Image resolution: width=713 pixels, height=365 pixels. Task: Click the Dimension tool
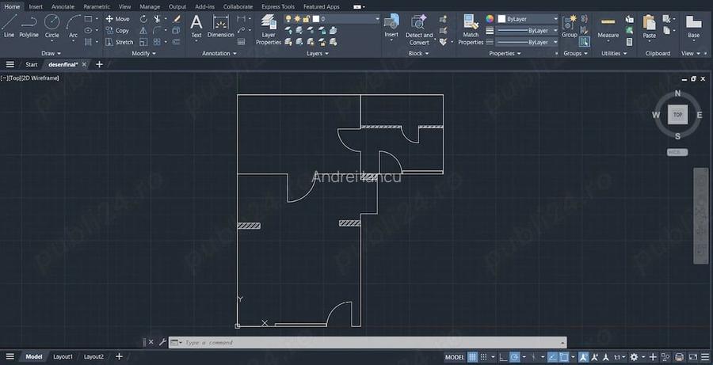point(220,26)
